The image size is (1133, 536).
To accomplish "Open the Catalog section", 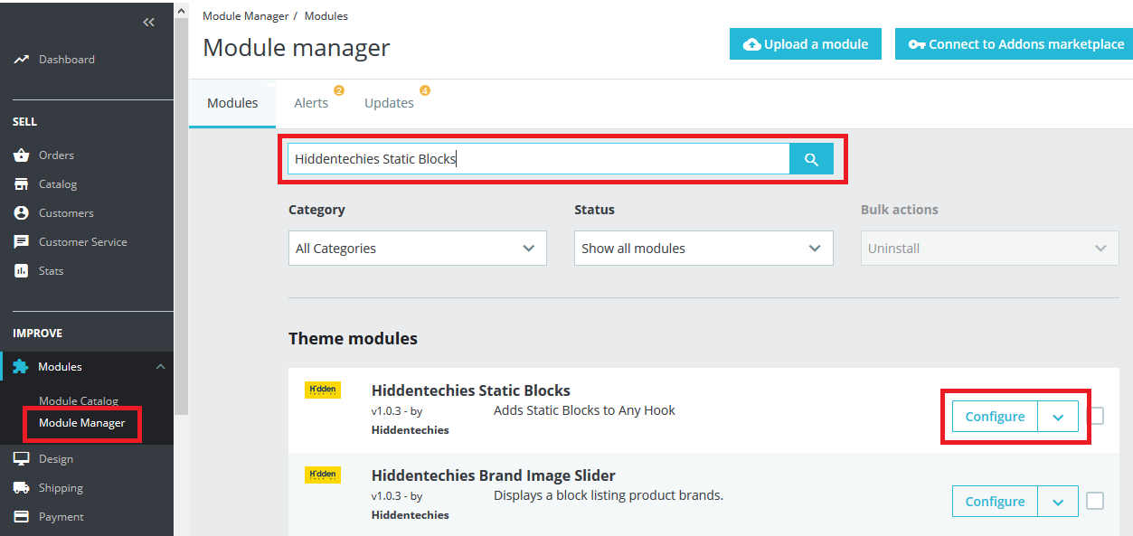I will pos(23,183).
